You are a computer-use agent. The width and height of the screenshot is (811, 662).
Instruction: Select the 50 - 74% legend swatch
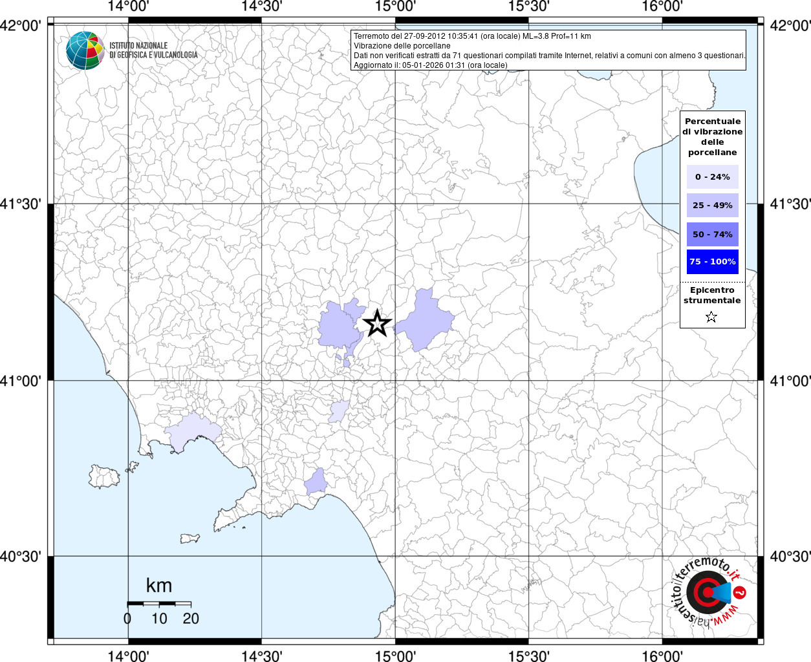tap(713, 234)
